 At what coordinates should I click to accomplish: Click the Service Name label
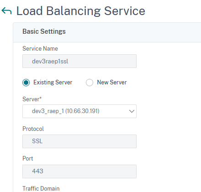click(40, 49)
